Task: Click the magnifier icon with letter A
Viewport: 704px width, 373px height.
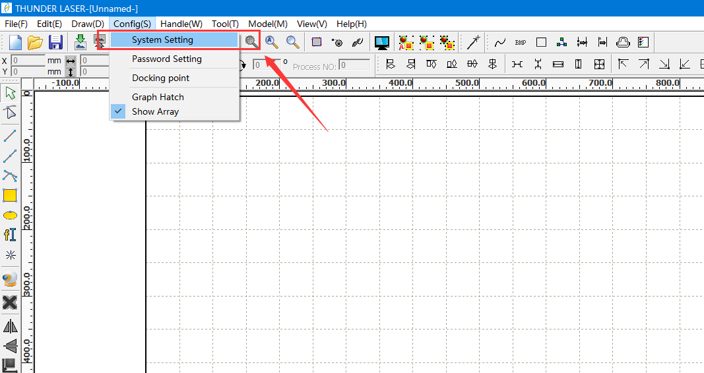Action: click(271, 42)
